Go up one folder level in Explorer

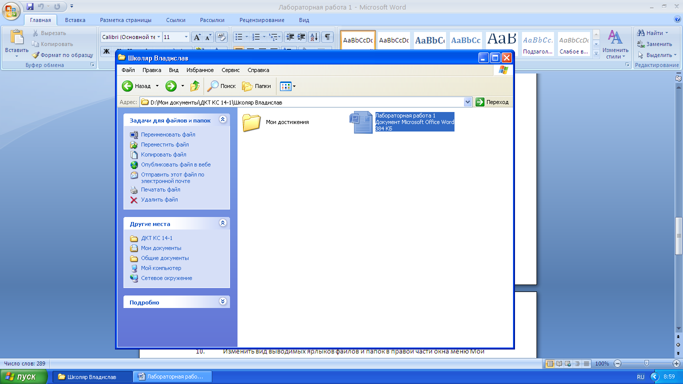point(195,86)
